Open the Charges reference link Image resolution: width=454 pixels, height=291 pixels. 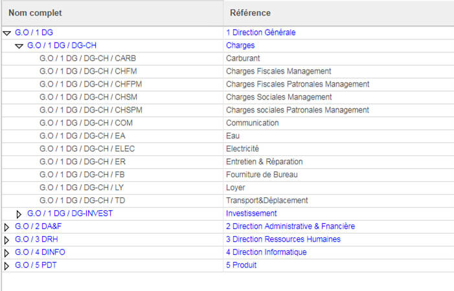[x=240, y=45]
